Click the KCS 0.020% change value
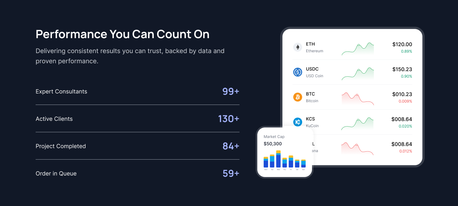The height and width of the screenshot is (206, 458). (x=405, y=126)
